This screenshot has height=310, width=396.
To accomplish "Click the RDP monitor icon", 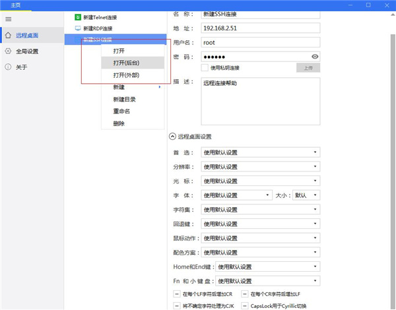I will tap(77, 28).
